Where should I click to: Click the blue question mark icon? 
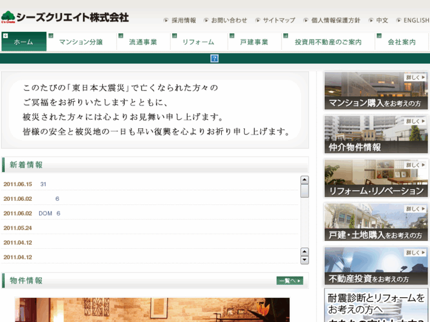(214, 58)
